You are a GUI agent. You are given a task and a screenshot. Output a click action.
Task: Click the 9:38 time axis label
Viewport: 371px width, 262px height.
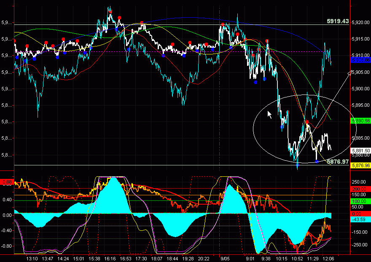266,259
